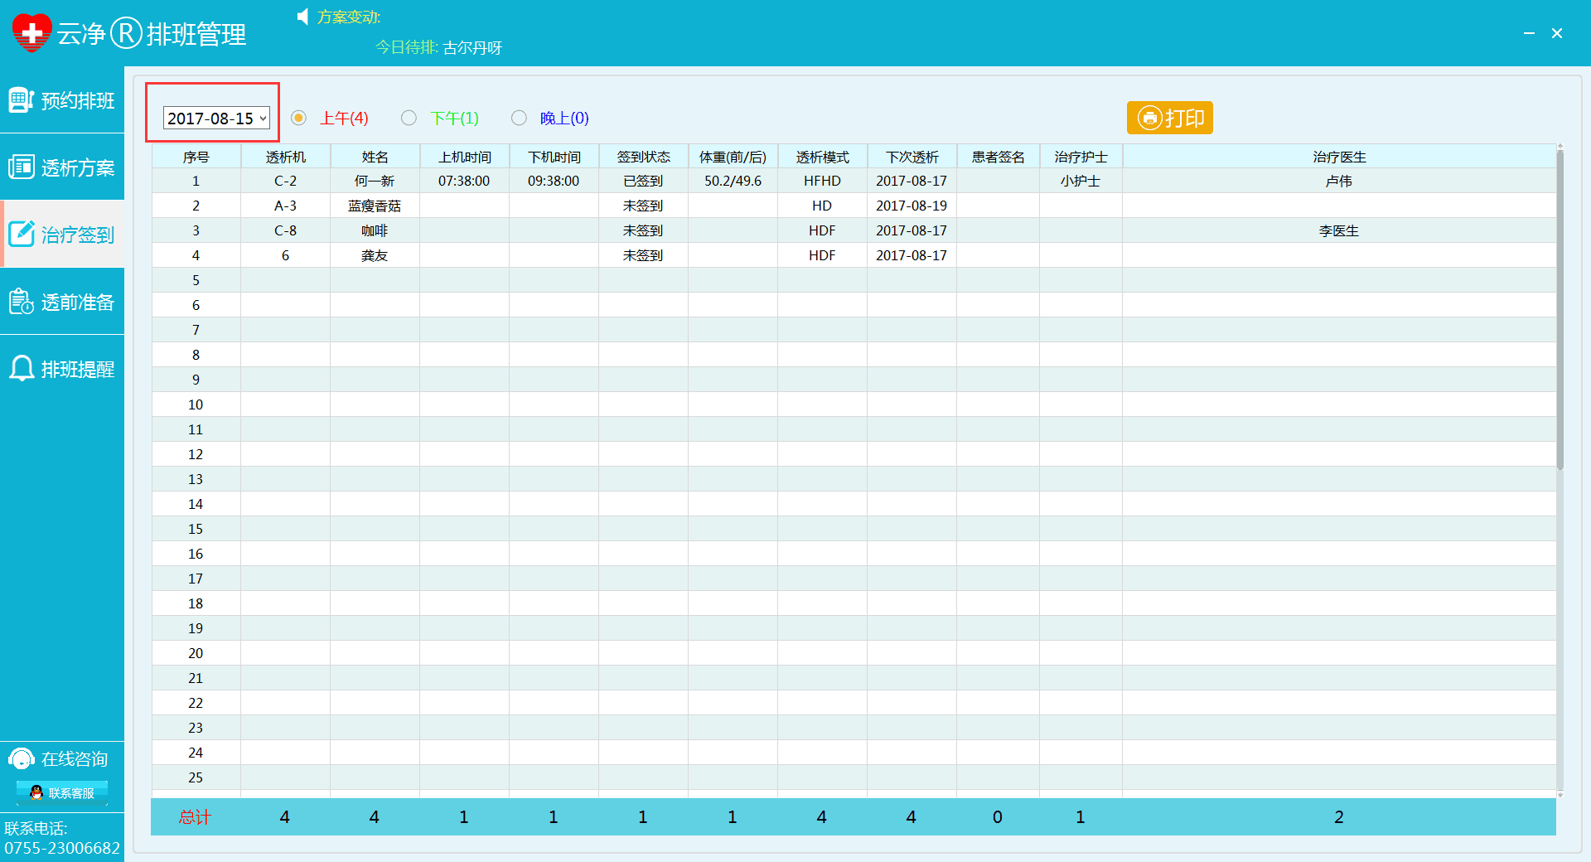
Task: Select the 治疗签到 edit icon
Action: click(x=21, y=235)
